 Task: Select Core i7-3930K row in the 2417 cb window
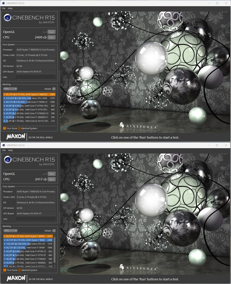pos(28,248)
